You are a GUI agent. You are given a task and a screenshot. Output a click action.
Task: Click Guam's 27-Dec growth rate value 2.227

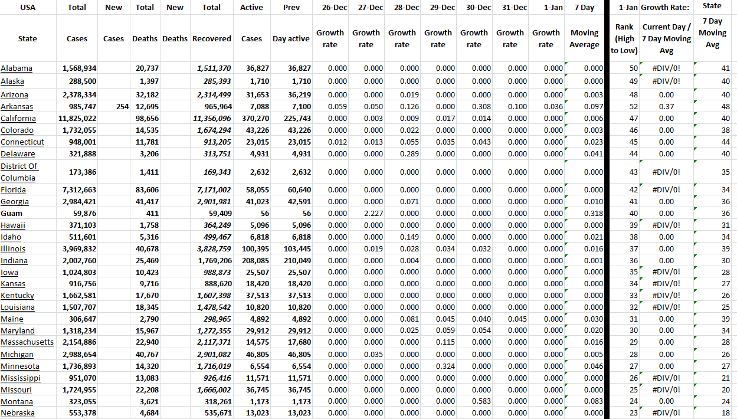coord(374,214)
